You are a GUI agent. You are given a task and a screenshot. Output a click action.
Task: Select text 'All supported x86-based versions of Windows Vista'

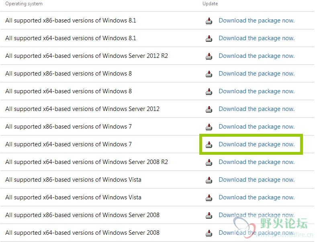[x=73, y=180]
